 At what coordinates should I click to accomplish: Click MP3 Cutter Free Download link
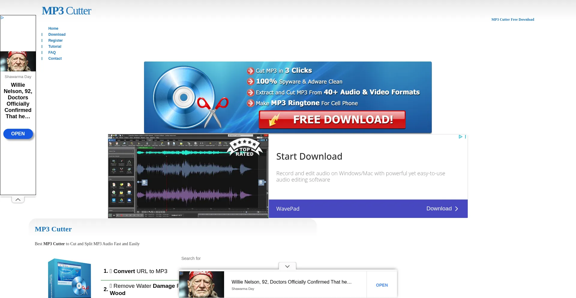click(x=513, y=20)
